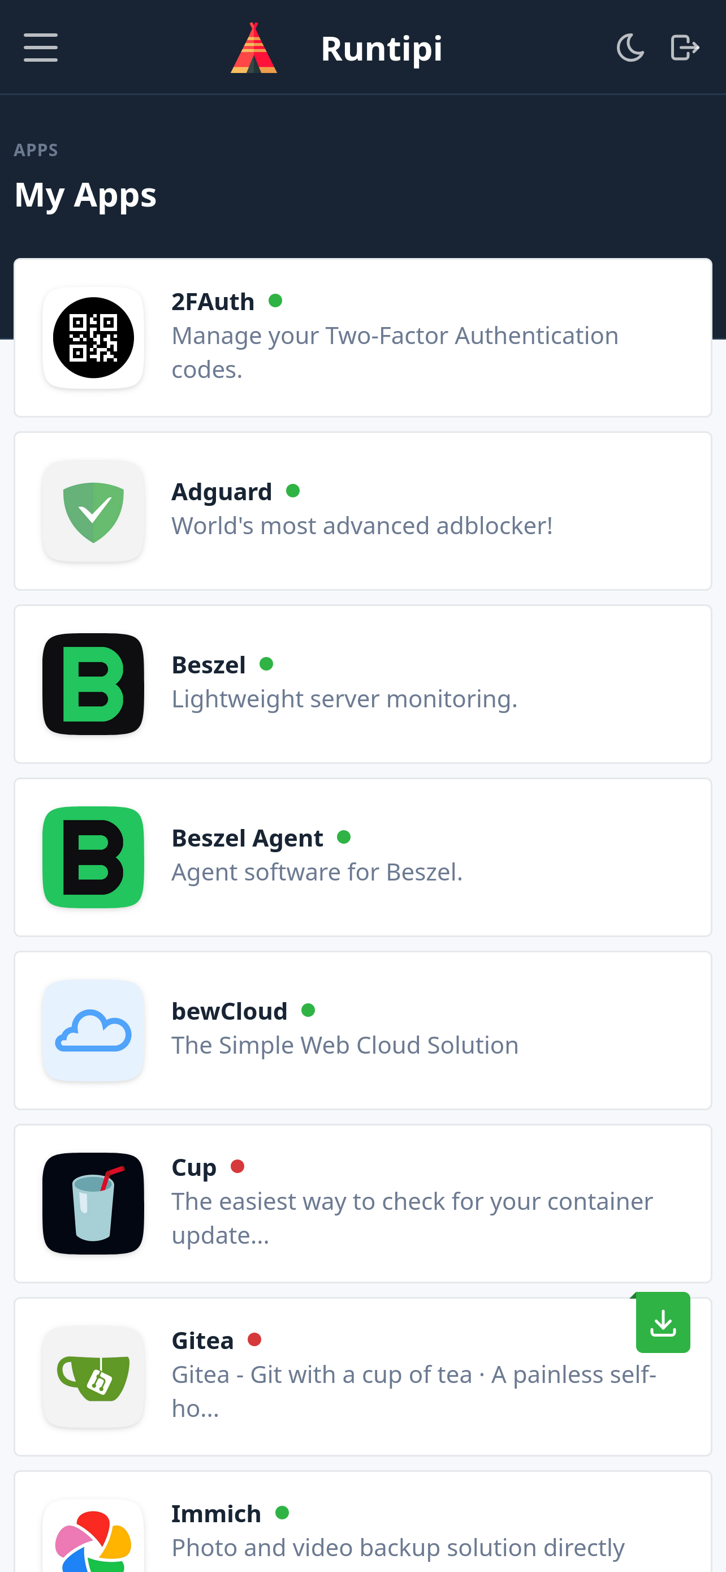Open the hamburger navigation menu
The image size is (726, 1572).
point(40,48)
